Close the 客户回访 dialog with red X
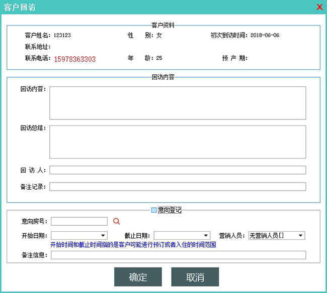327x293 pixels. (x=319, y=7)
